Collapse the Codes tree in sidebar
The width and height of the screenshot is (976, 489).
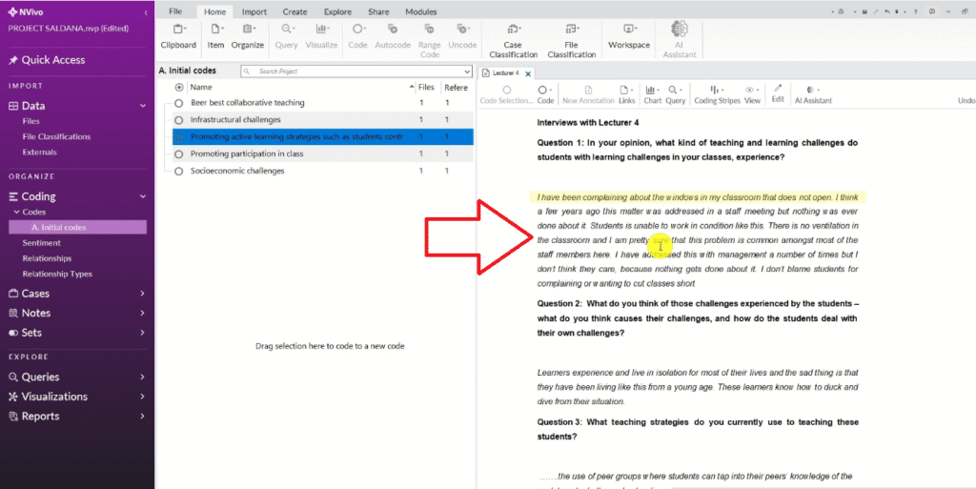tap(16, 213)
